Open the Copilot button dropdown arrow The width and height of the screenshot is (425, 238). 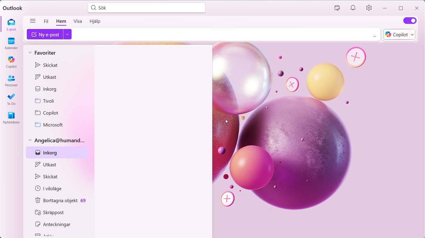pos(412,34)
